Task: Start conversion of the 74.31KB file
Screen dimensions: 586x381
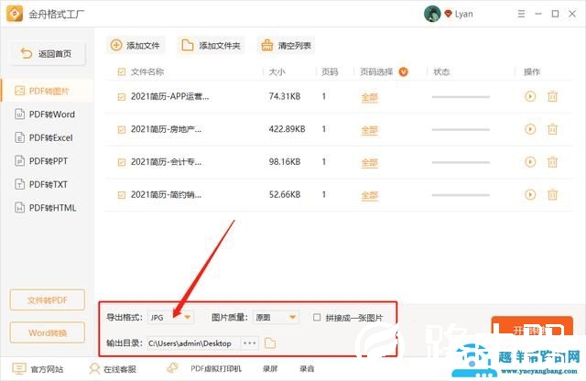Action: (530, 96)
